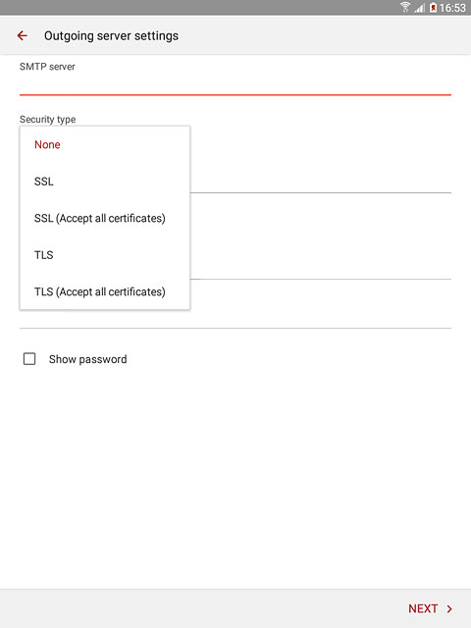Tap the field right of the SSL option

(x=321, y=181)
